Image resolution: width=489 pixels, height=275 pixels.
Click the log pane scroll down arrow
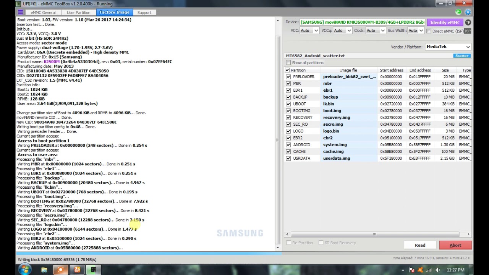[x=278, y=247]
